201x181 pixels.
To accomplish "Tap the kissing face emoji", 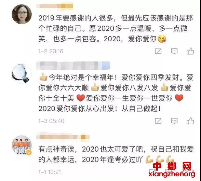I will (x=162, y=39).
